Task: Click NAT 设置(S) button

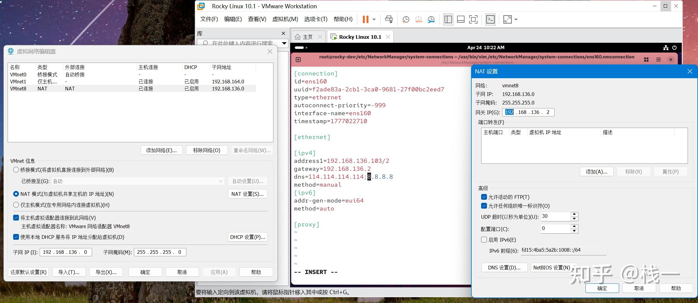Action: pyautogui.click(x=247, y=194)
